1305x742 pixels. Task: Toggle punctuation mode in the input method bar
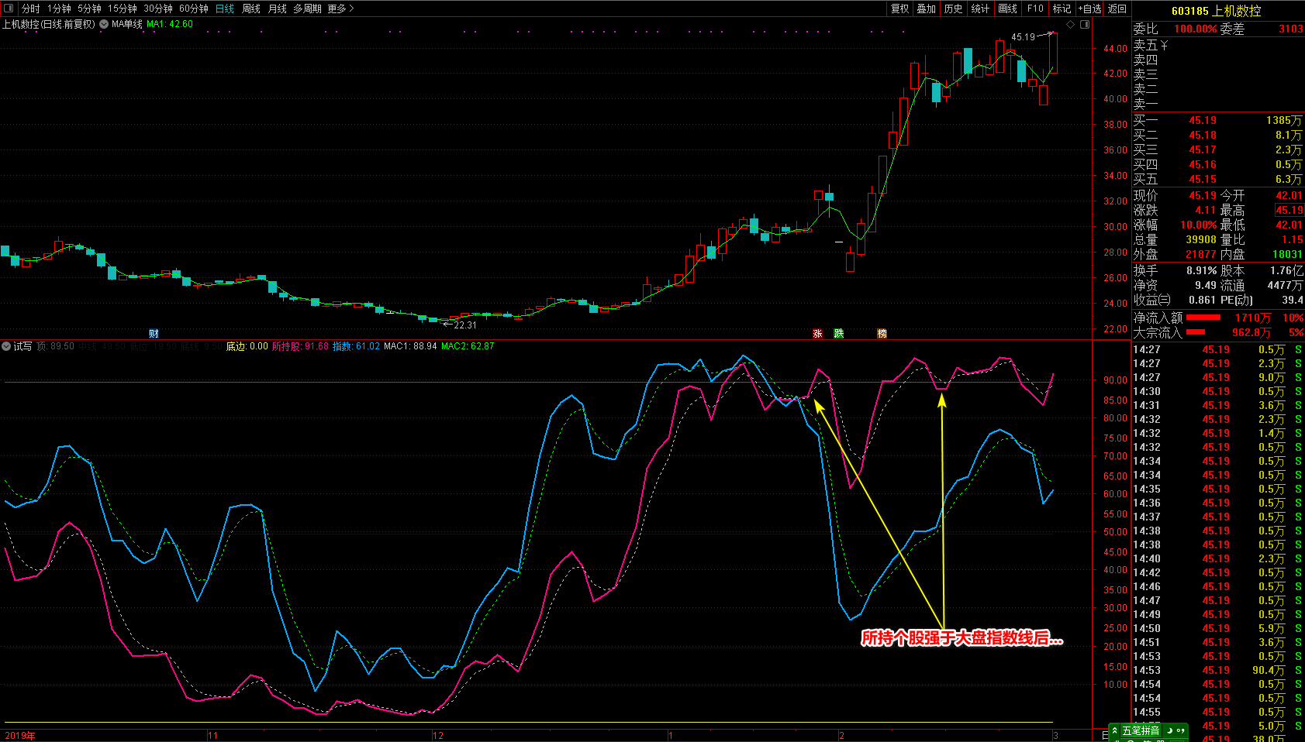click(x=1180, y=730)
